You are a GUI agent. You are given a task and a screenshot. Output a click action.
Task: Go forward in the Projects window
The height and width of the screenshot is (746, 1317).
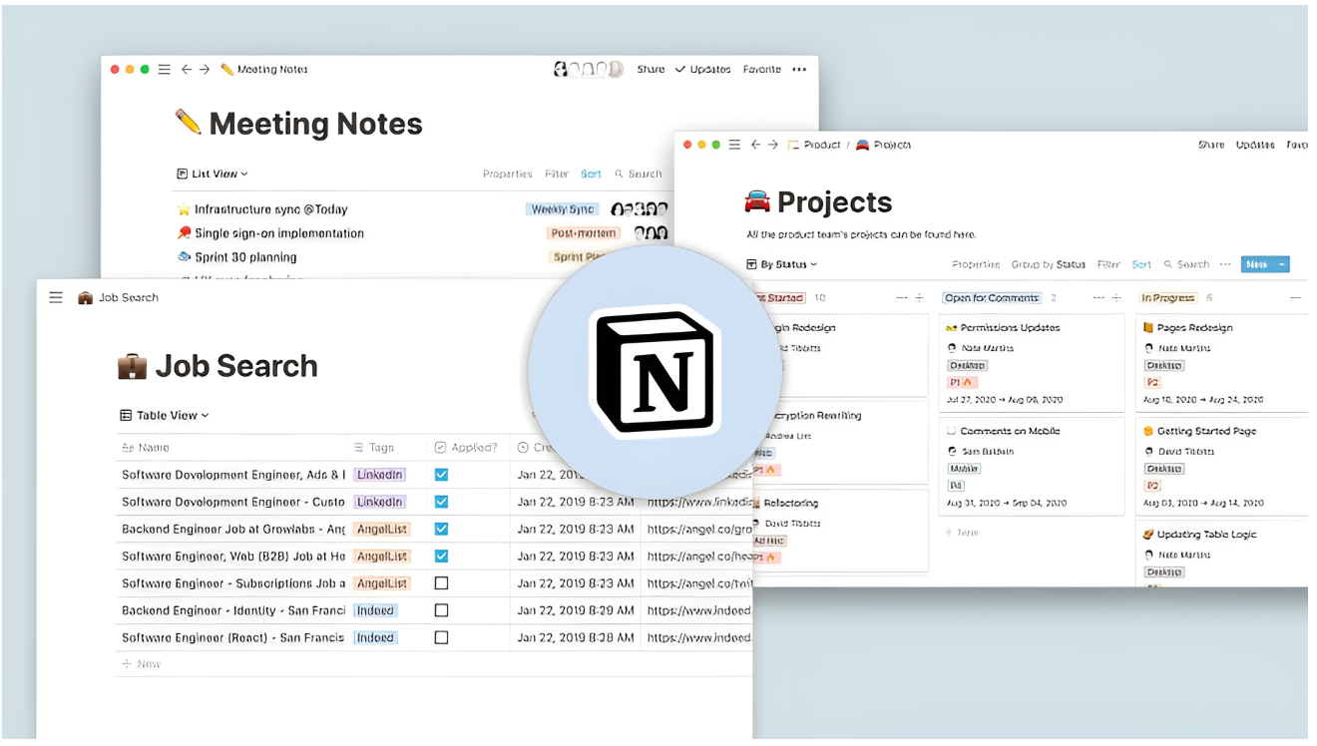click(773, 145)
